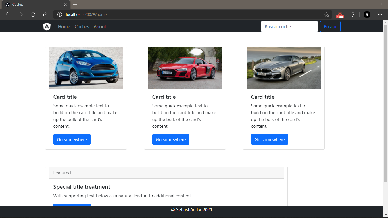Viewport: 388px width, 218px height.
Task: Click the vertical page scrollbar thumb
Action: 385,103
